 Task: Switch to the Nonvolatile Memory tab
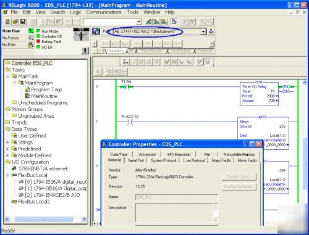239,154
